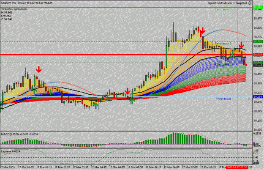Click the black 98.524 current price tag
This screenshot has height=170, width=264.
tap(258, 65)
